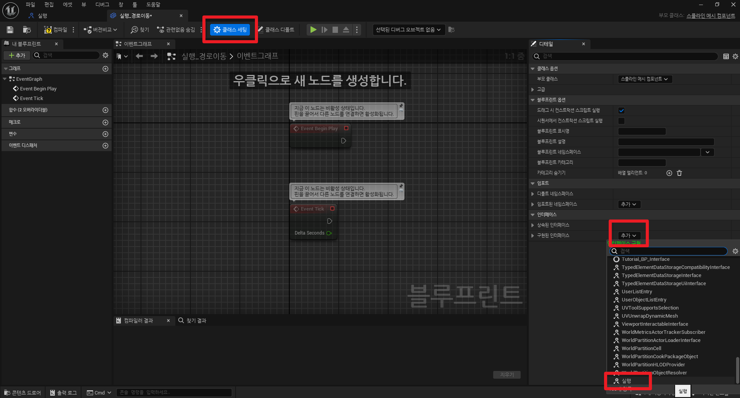
Task: Browse to asset in Content Browser icon
Action: (27, 30)
